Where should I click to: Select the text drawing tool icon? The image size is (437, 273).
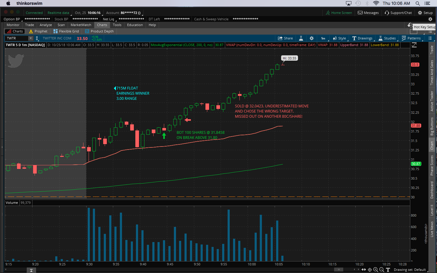388,270
